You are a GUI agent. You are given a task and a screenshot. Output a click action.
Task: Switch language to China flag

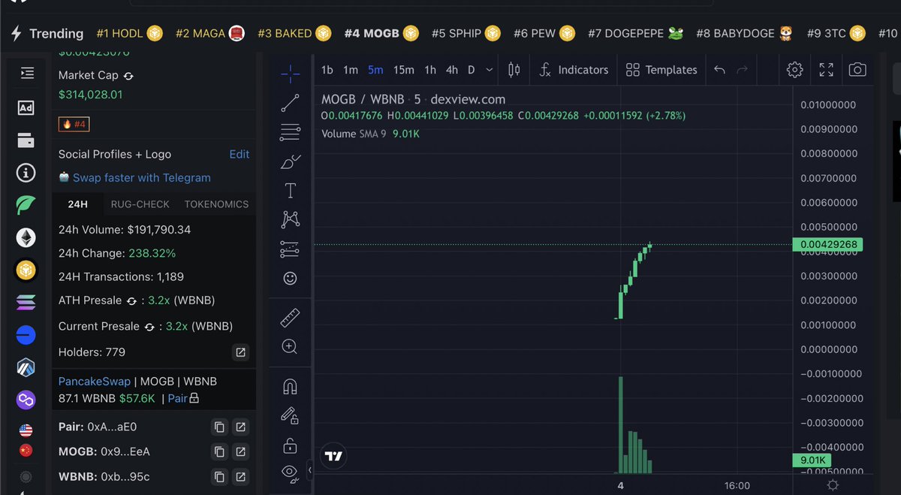[26, 451]
